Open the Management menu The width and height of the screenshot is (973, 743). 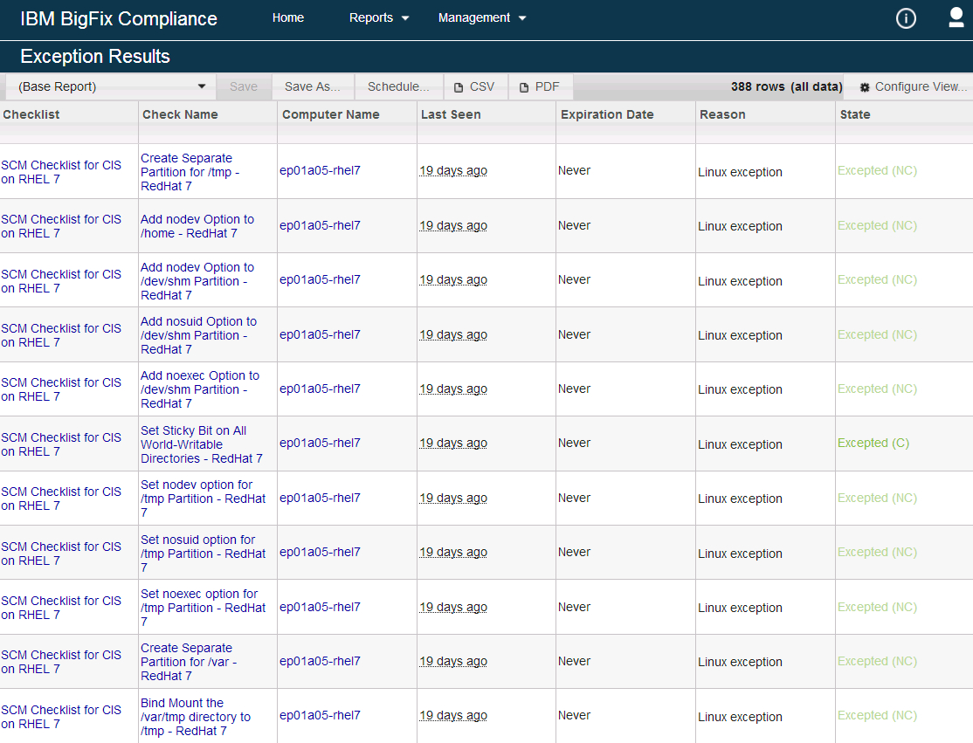[482, 18]
